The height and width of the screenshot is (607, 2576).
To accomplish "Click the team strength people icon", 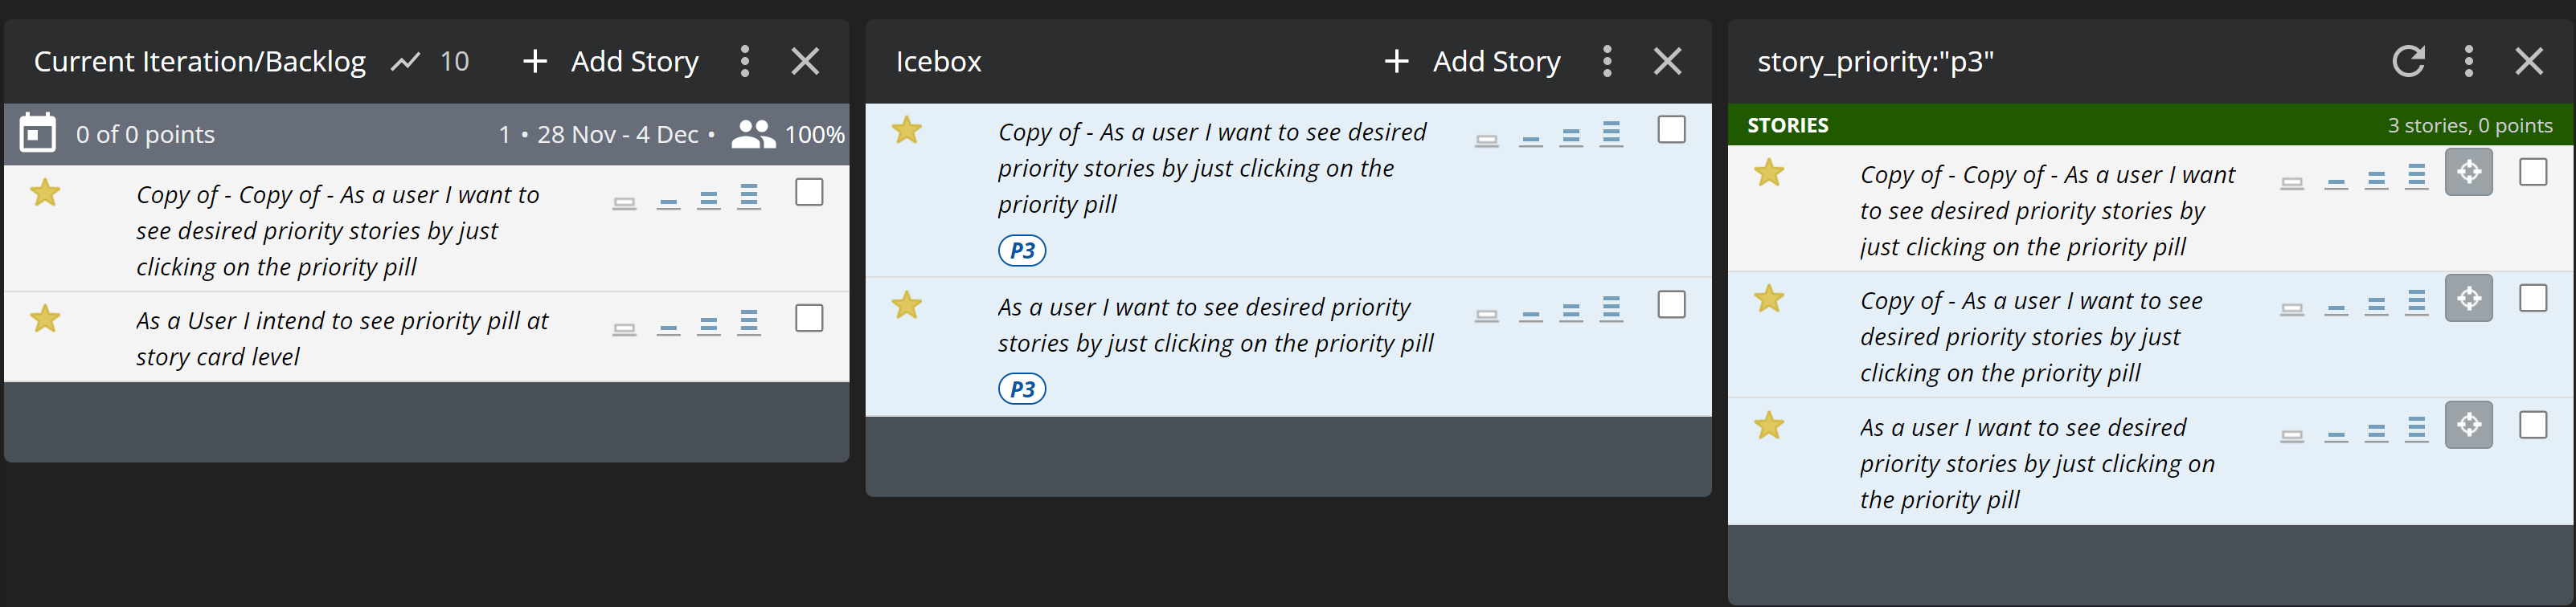I will click(x=753, y=134).
